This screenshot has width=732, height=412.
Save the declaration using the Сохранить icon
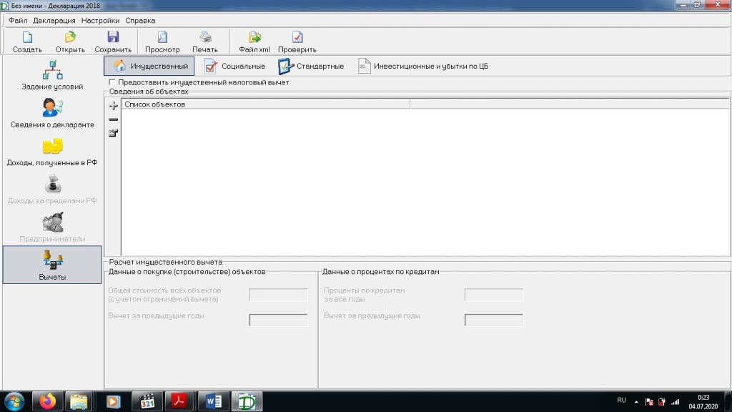[113, 37]
